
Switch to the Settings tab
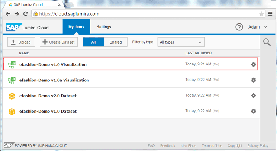point(104,27)
